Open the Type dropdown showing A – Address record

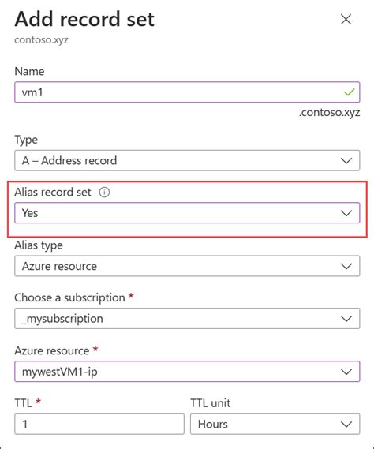[x=187, y=160]
